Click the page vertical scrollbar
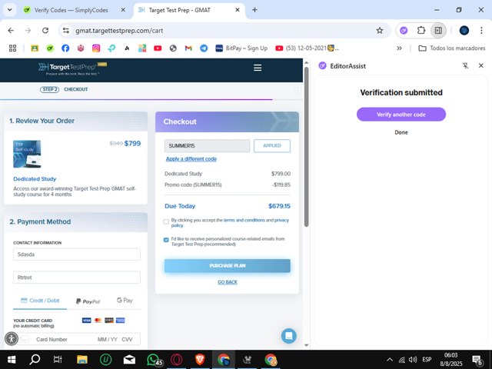 306,147
